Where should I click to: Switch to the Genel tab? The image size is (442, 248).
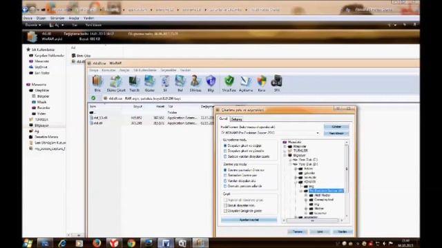pos(224,118)
